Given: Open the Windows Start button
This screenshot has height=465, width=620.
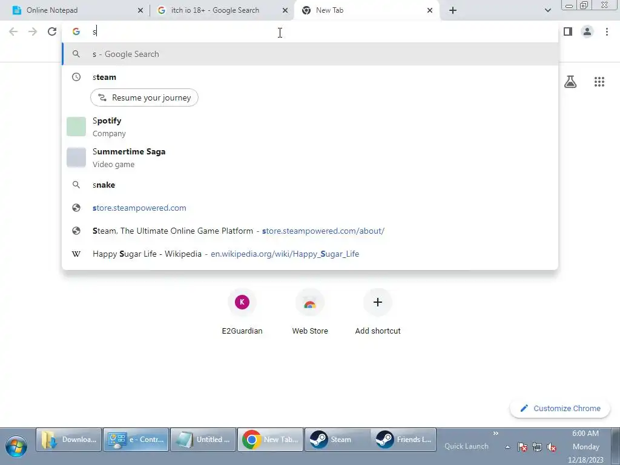Looking at the screenshot, I should [x=16, y=447].
